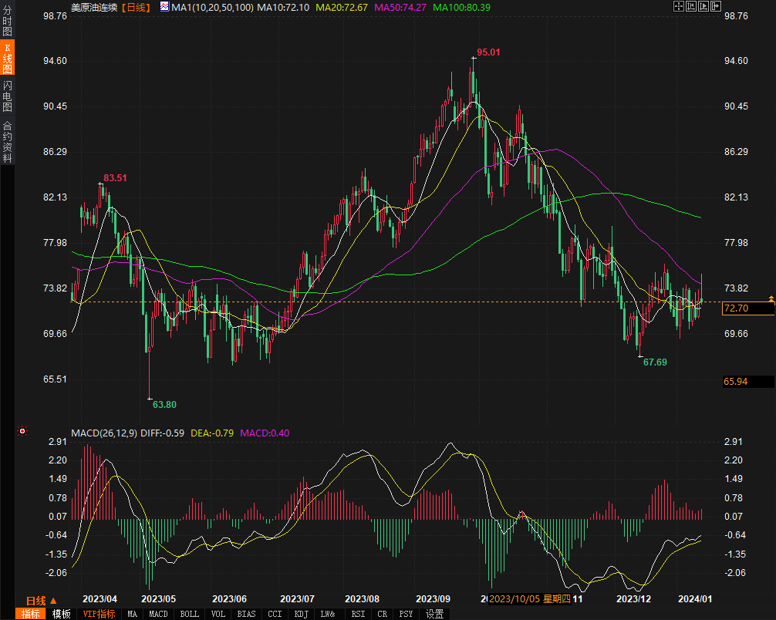This screenshot has height=620, width=776.
Task: Open the 合约资料 side tab
Action: [8, 141]
